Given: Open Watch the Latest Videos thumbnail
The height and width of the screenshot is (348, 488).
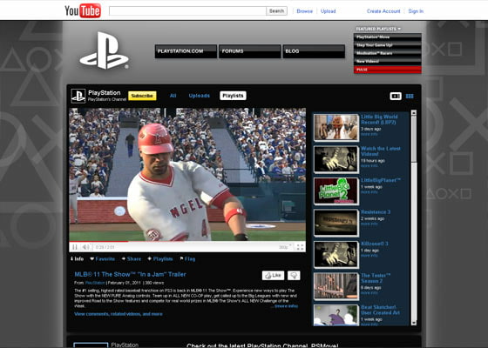Looking at the screenshot, I should click(x=336, y=159).
